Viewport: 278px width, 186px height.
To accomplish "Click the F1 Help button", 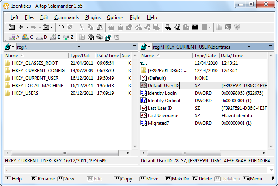I will (x=14, y=179).
